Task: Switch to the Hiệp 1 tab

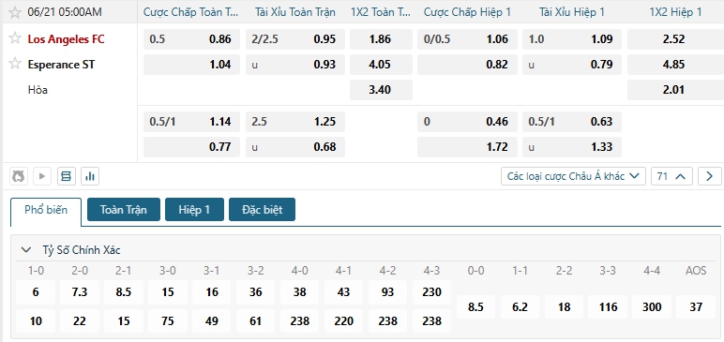Action: [194, 210]
